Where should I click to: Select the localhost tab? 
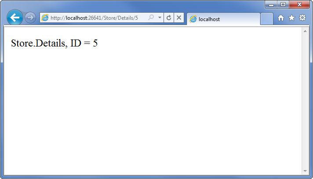click(x=223, y=19)
